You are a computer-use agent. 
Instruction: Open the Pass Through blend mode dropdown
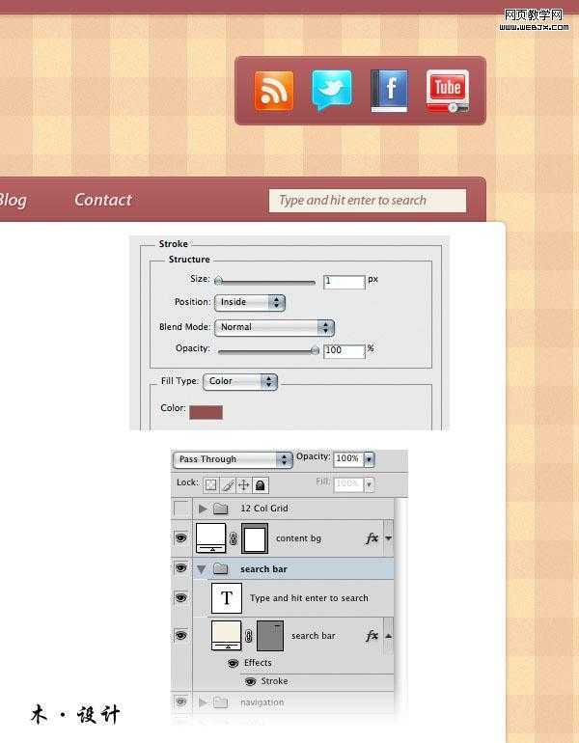coord(233,459)
